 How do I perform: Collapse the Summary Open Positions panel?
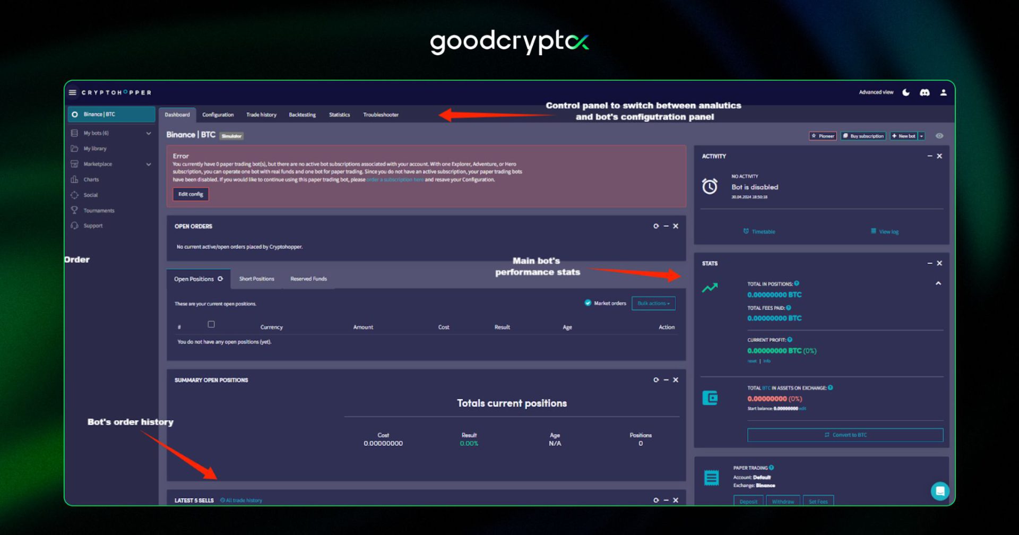click(666, 380)
